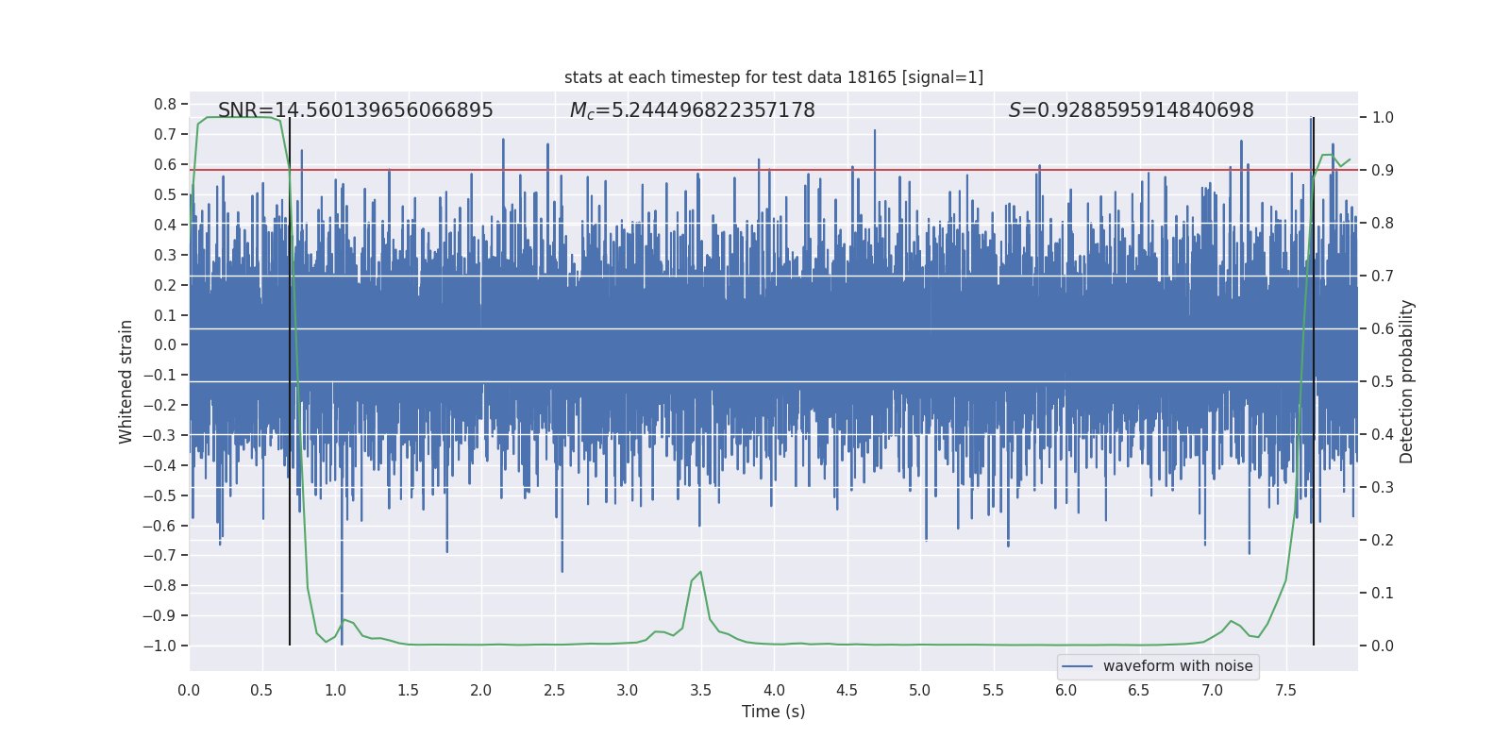Select −0.9 on the Whitened strain axis

pos(159,615)
